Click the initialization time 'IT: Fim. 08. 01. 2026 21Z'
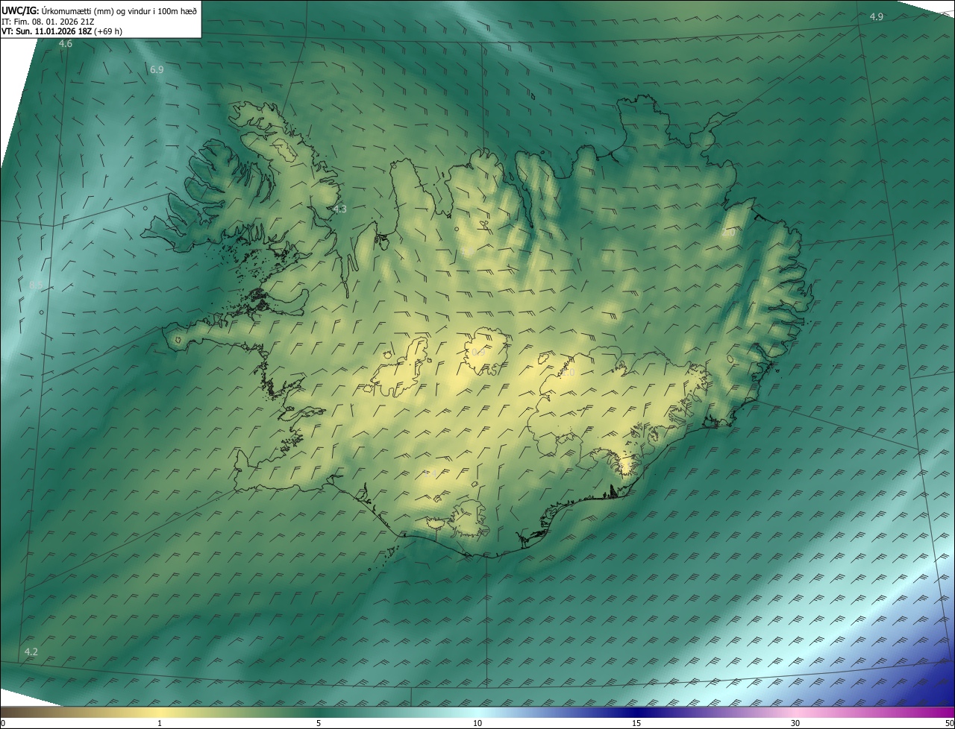The image size is (955, 729). pos(48,22)
